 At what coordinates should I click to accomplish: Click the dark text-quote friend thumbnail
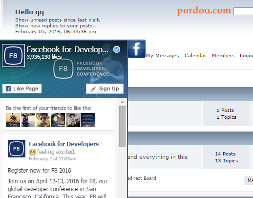click(87, 120)
